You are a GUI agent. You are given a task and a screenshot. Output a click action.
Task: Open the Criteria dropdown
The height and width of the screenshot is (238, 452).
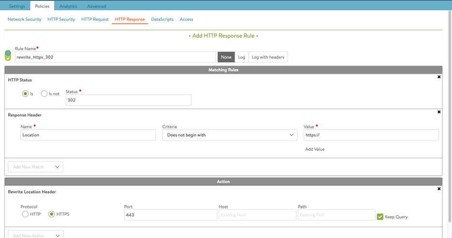pos(229,135)
